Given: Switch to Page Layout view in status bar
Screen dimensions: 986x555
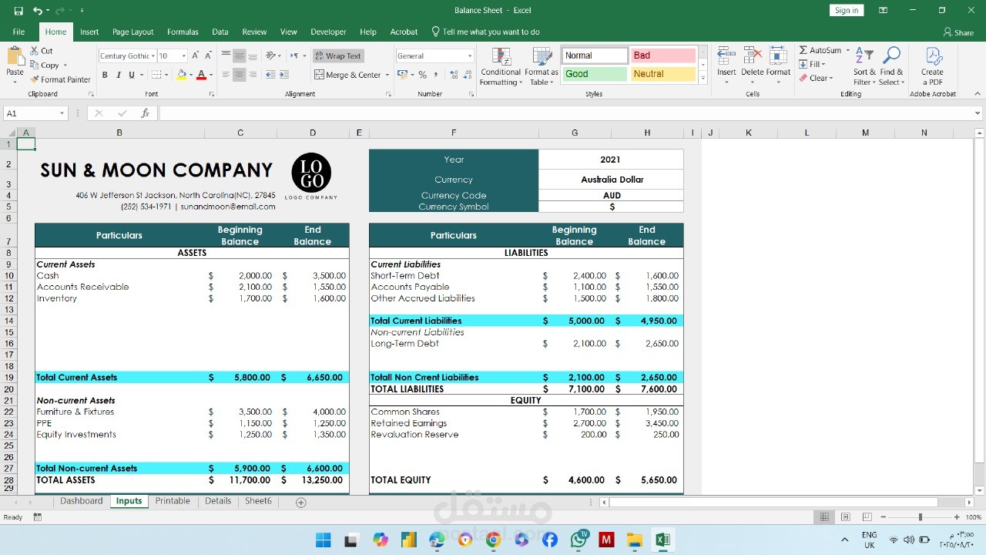Looking at the screenshot, I should [846, 517].
